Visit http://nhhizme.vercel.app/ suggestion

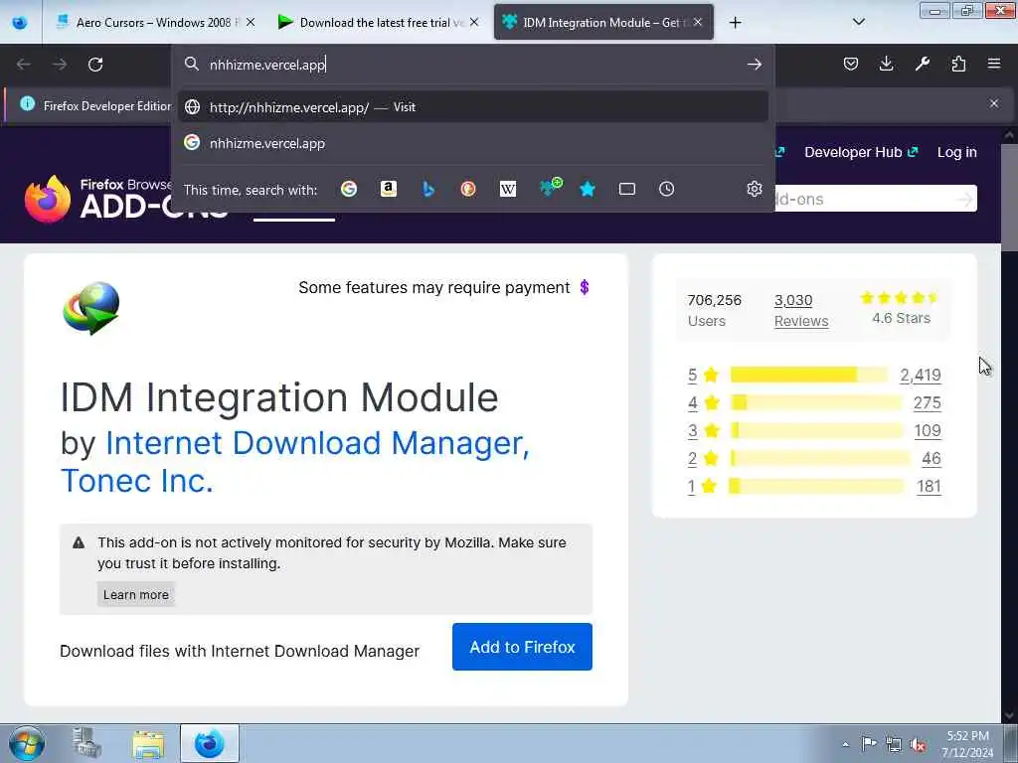[472, 107]
